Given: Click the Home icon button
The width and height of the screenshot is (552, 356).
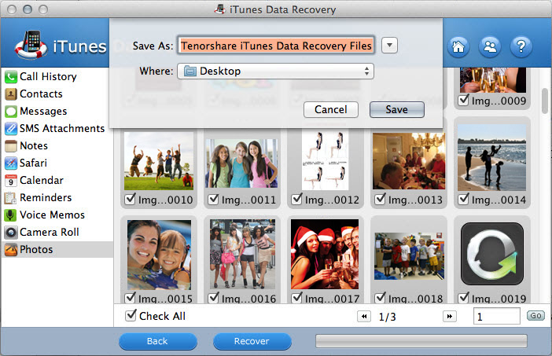Looking at the screenshot, I should pos(458,46).
